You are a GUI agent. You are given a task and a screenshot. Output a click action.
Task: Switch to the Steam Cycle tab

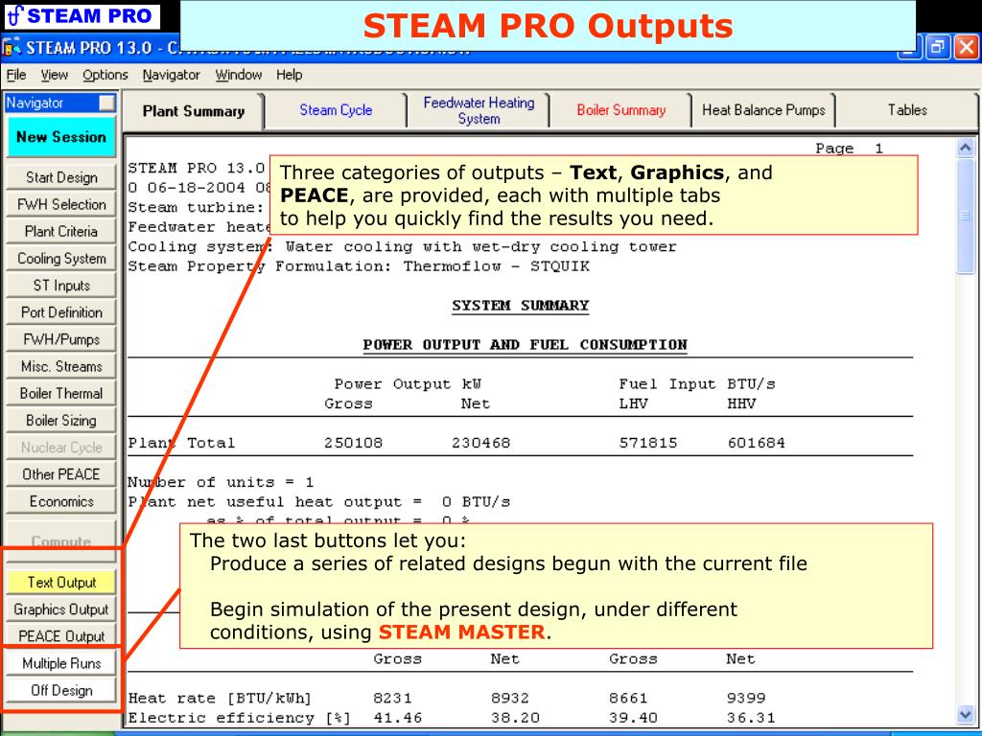point(336,111)
